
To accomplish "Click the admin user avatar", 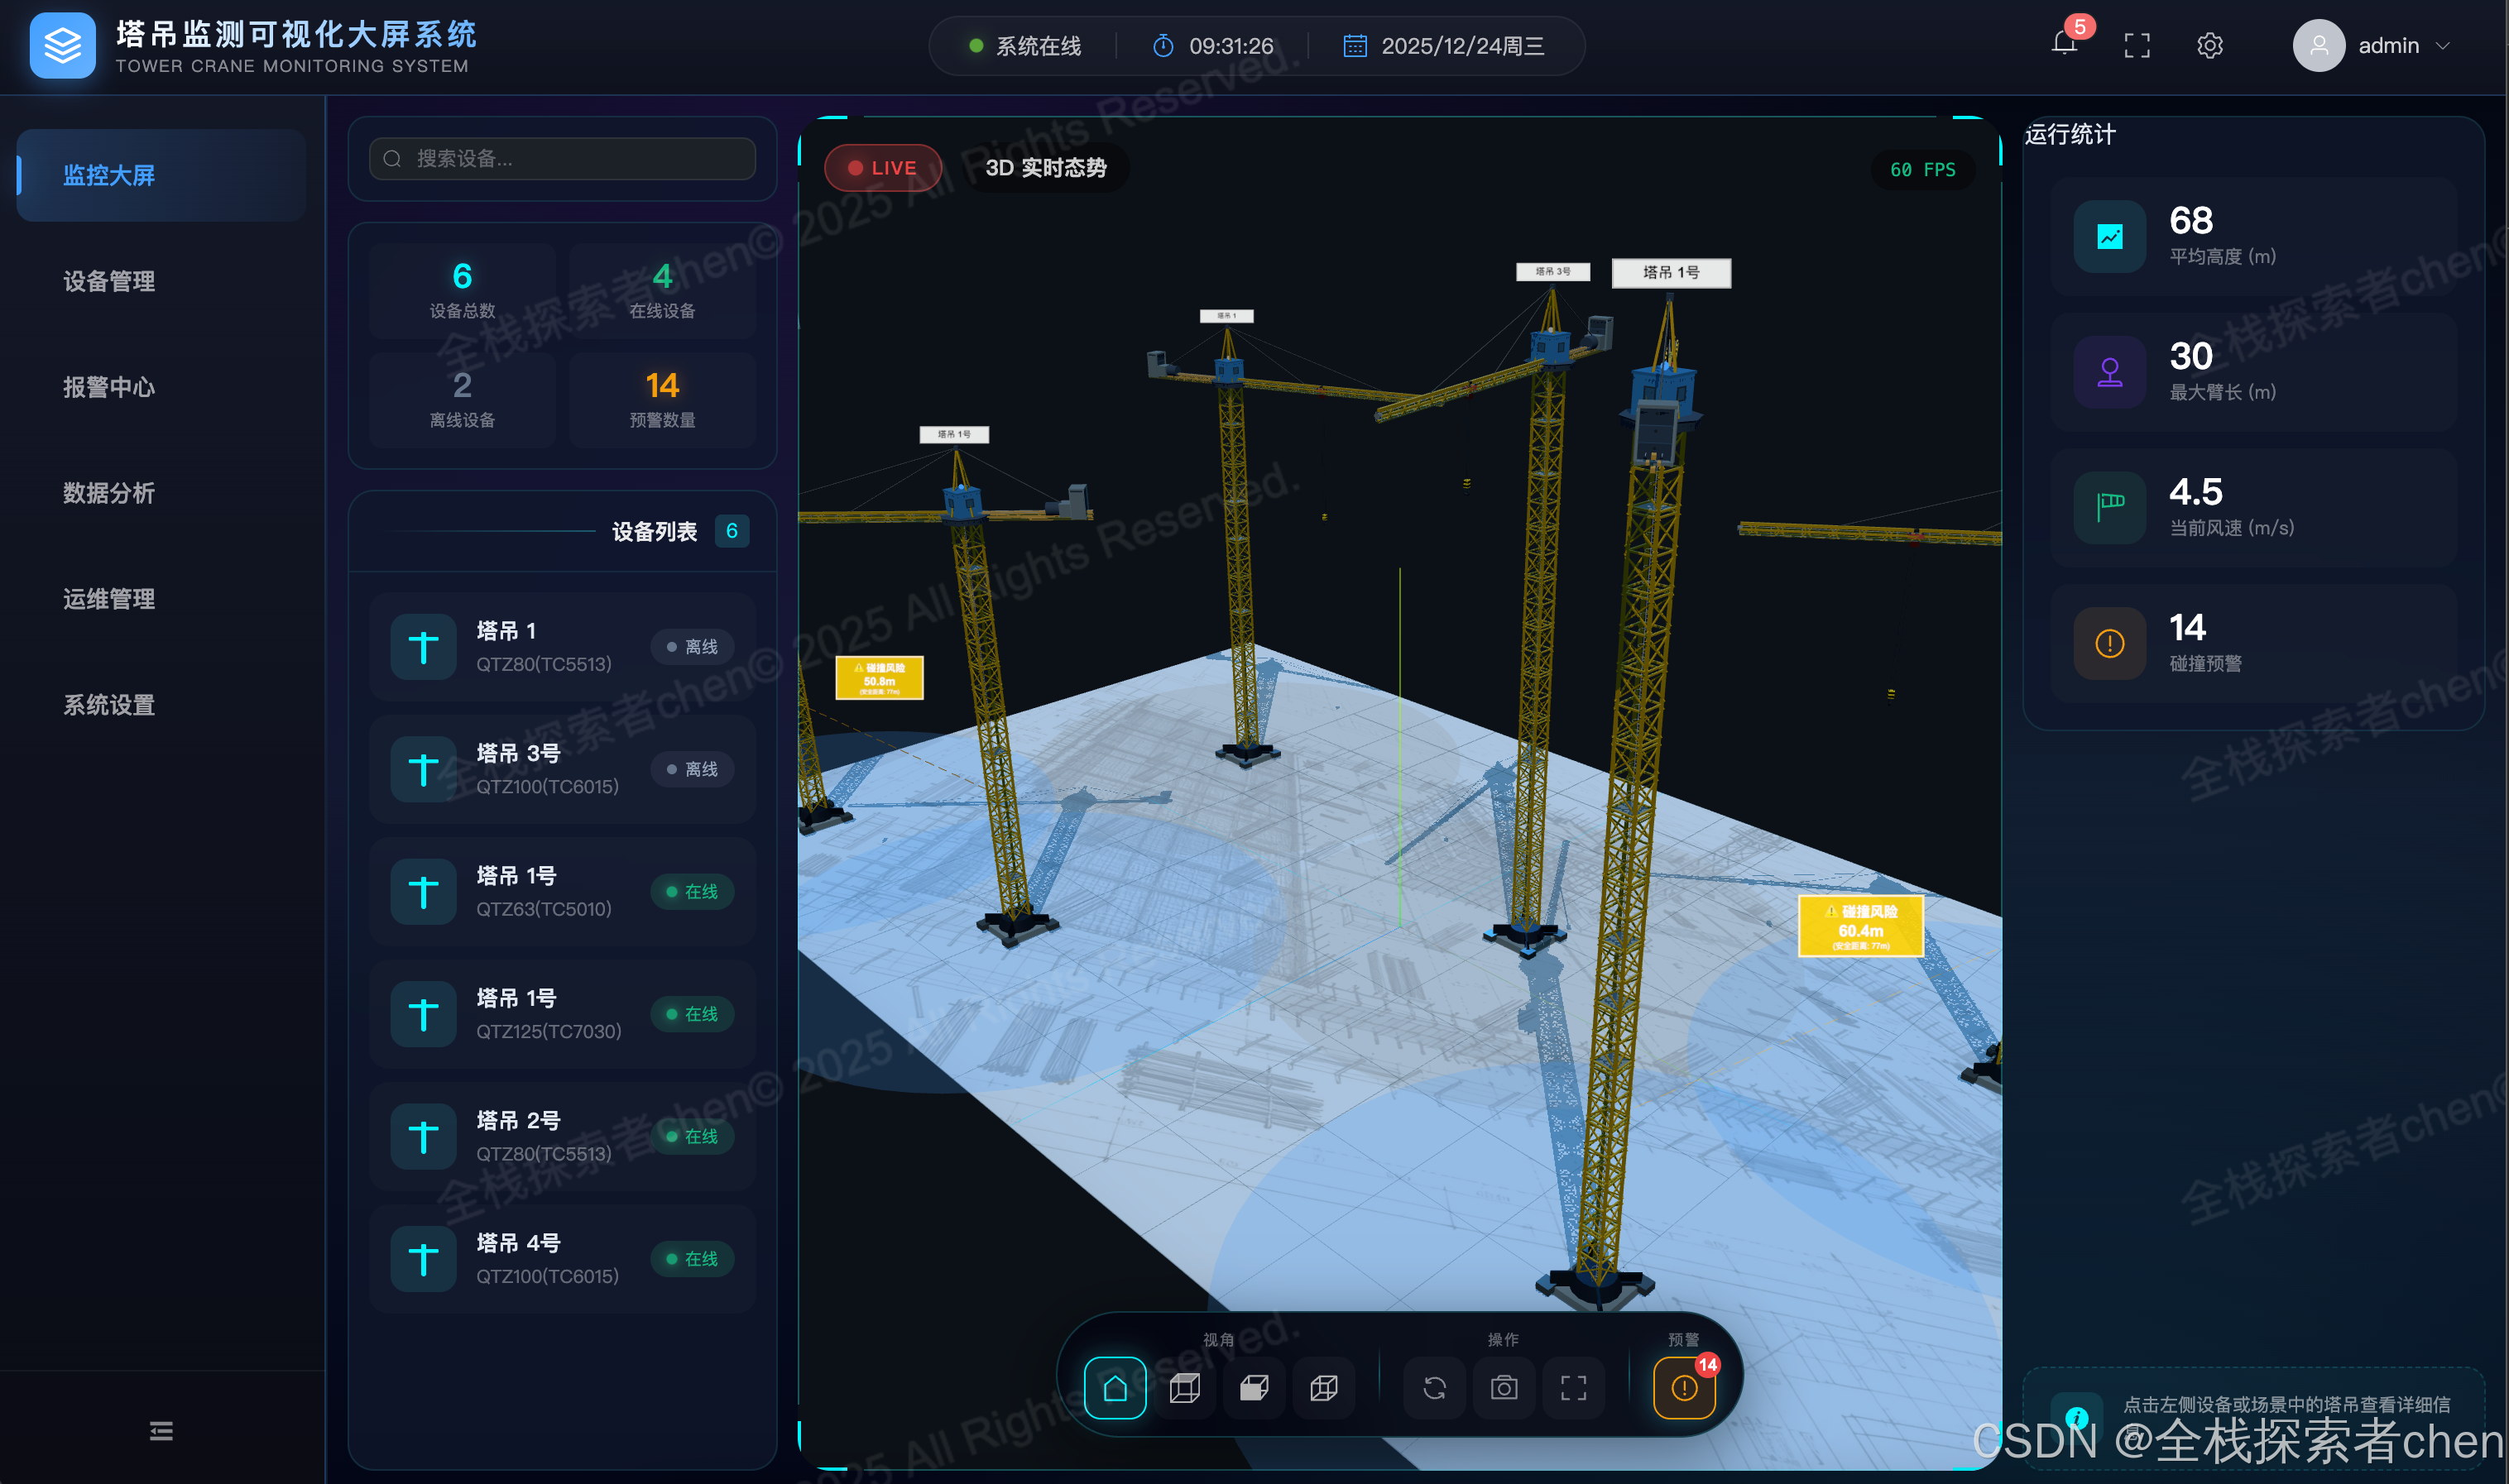I will point(2319,46).
